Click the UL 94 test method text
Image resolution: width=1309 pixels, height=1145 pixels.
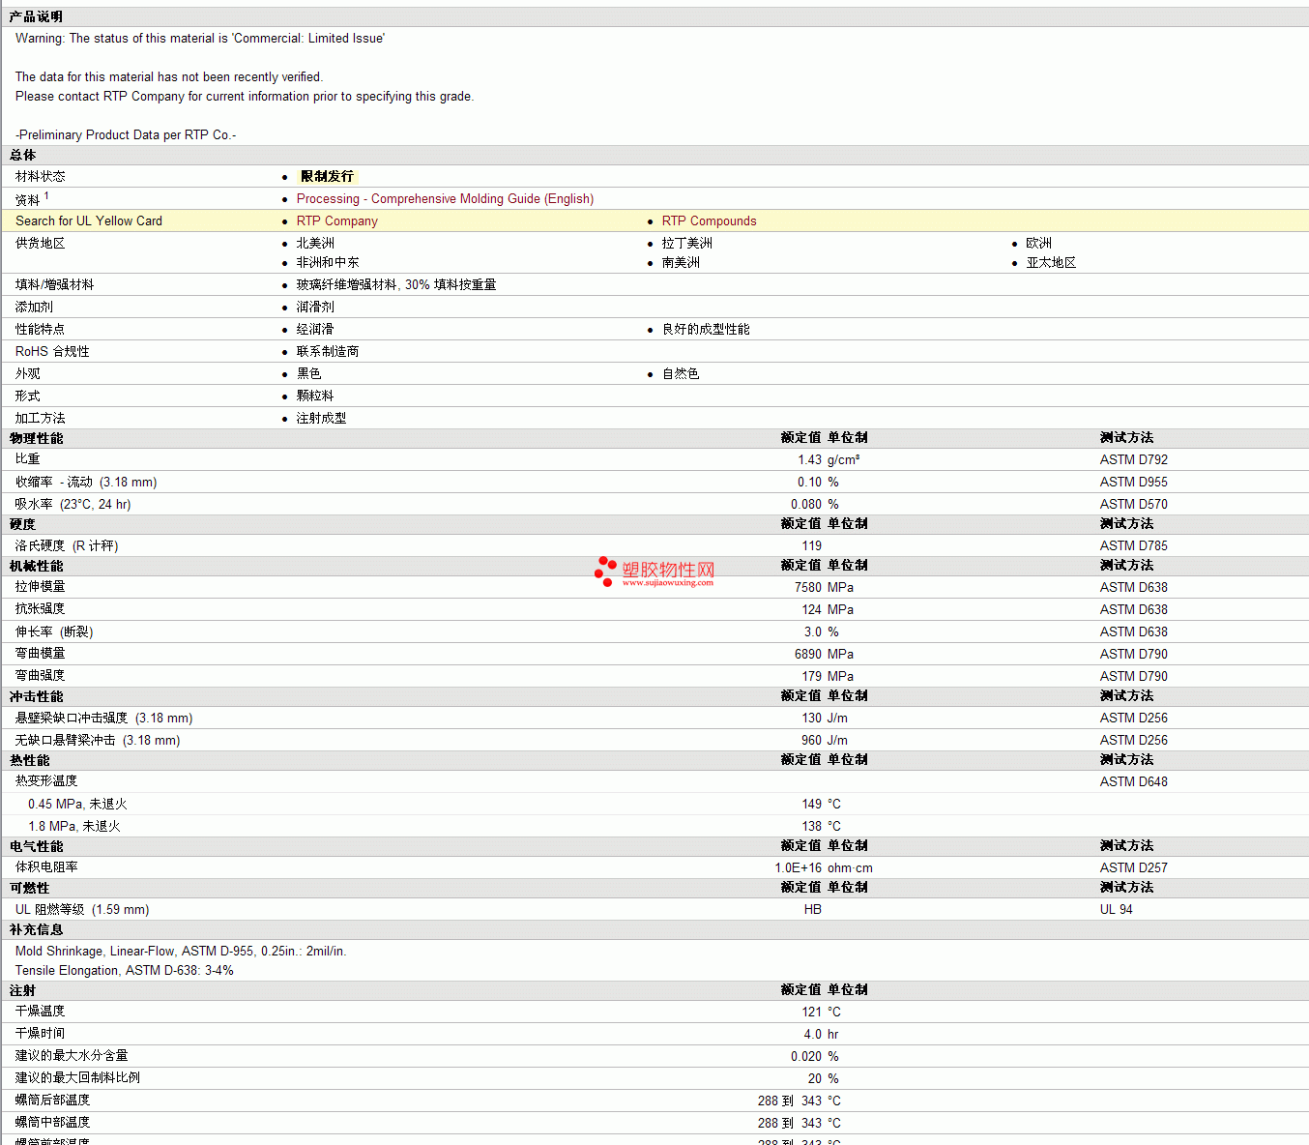1116,909
